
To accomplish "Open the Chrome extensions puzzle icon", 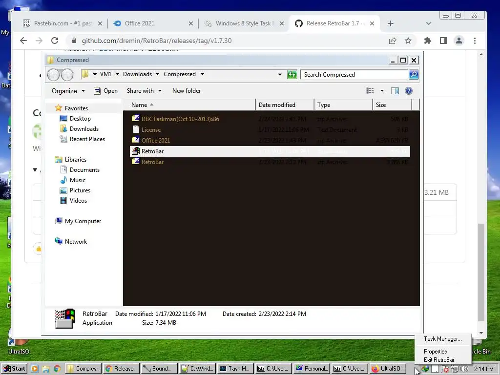I will click(427, 41).
